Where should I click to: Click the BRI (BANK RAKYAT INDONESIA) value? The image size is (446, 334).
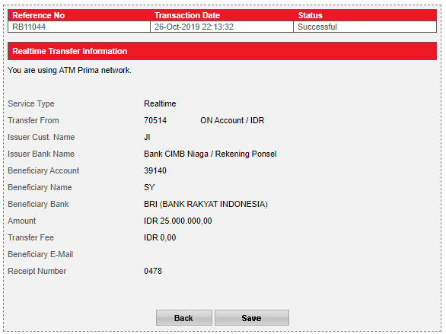tap(205, 204)
